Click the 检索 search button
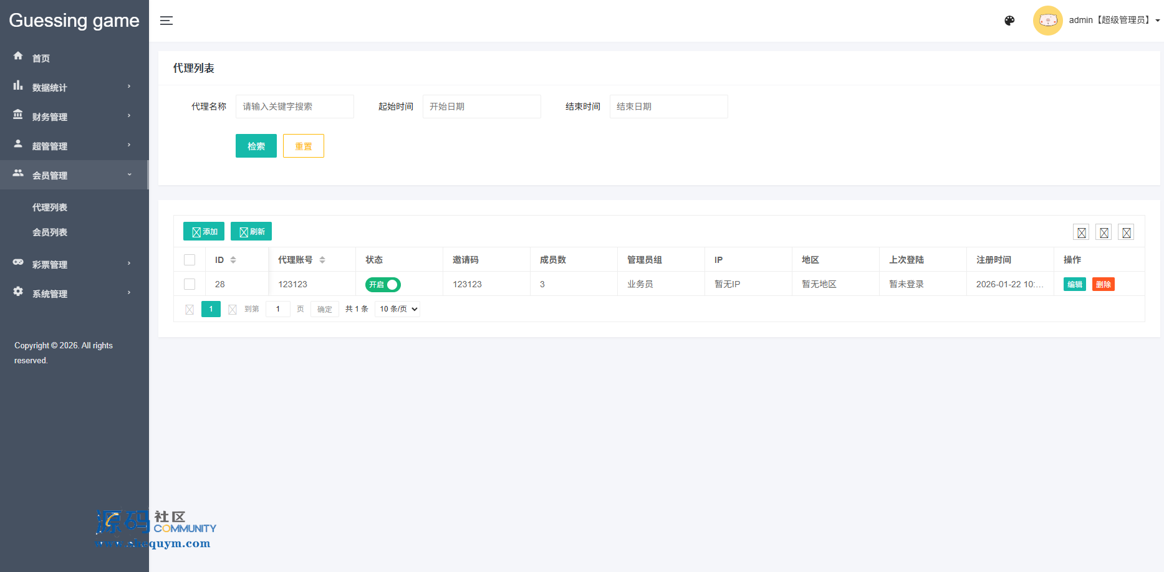1164x572 pixels. coord(256,146)
